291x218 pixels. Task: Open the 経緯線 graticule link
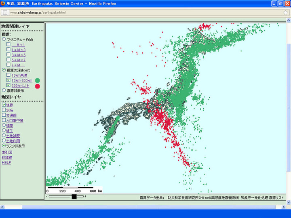(x=7, y=157)
